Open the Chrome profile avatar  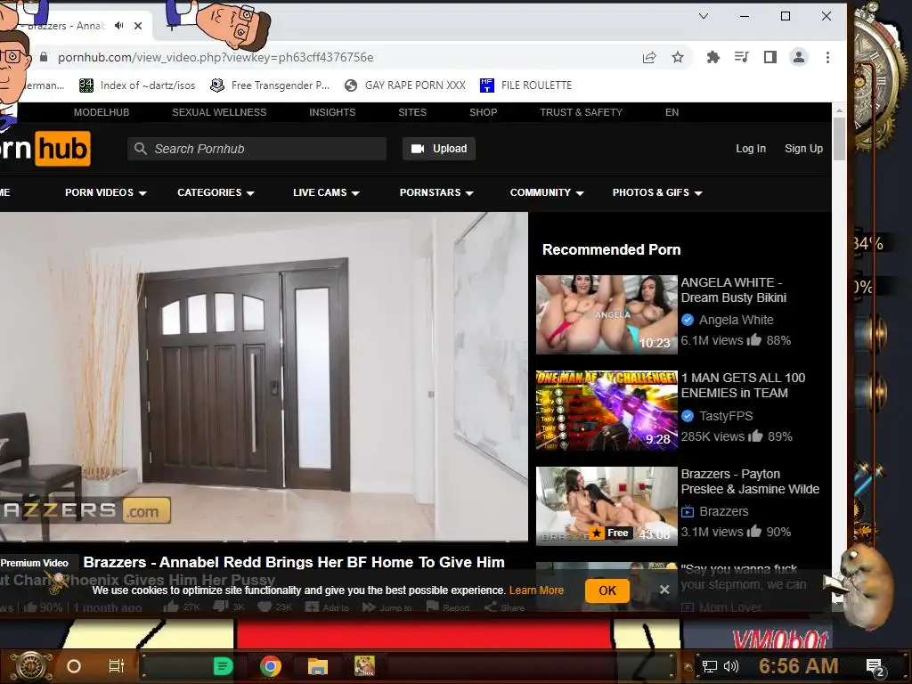pyautogui.click(x=799, y=57)
